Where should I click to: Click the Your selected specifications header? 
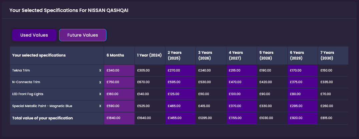39,55
